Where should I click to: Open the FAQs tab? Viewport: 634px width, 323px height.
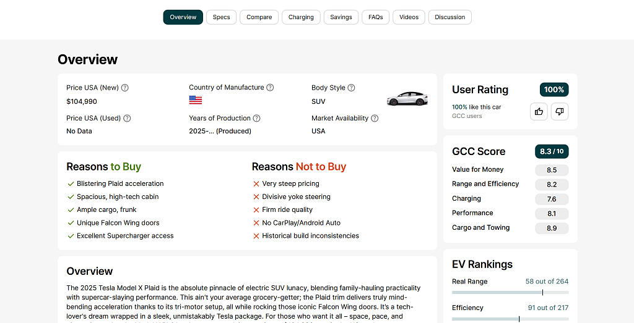376,17
